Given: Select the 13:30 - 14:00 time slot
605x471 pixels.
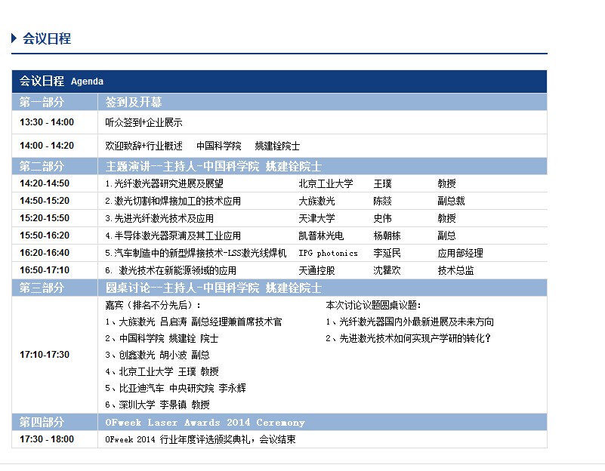Looking at the screenshot, I should [x=47, y=122].
